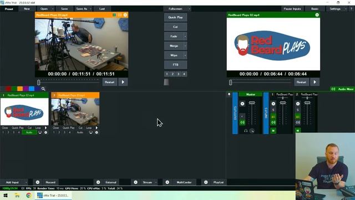
Task: Open audio input 2 settings gear
Action: tap(298, 104)
